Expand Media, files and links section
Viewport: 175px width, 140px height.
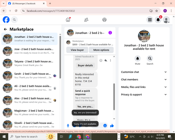pos(144,87)
